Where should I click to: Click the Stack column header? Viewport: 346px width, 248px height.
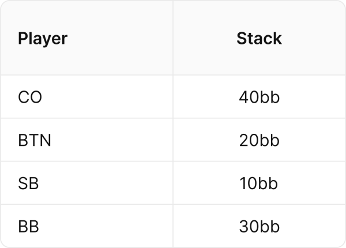259,39
